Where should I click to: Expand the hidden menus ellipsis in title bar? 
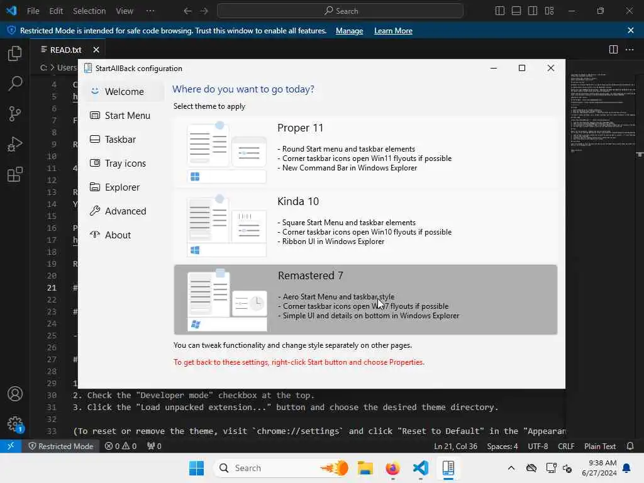click(150, 11)
